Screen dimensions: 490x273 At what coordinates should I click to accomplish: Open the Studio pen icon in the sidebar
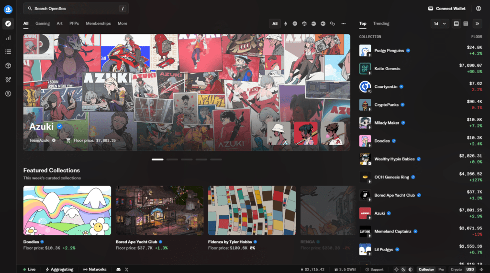[x=8, y=80]
